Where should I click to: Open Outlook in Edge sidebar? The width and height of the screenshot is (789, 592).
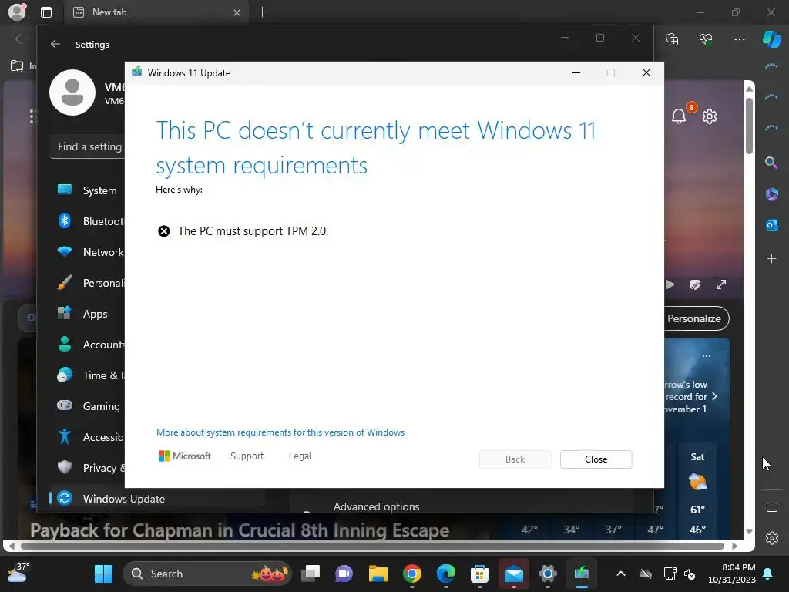click(x=771, y=225)
